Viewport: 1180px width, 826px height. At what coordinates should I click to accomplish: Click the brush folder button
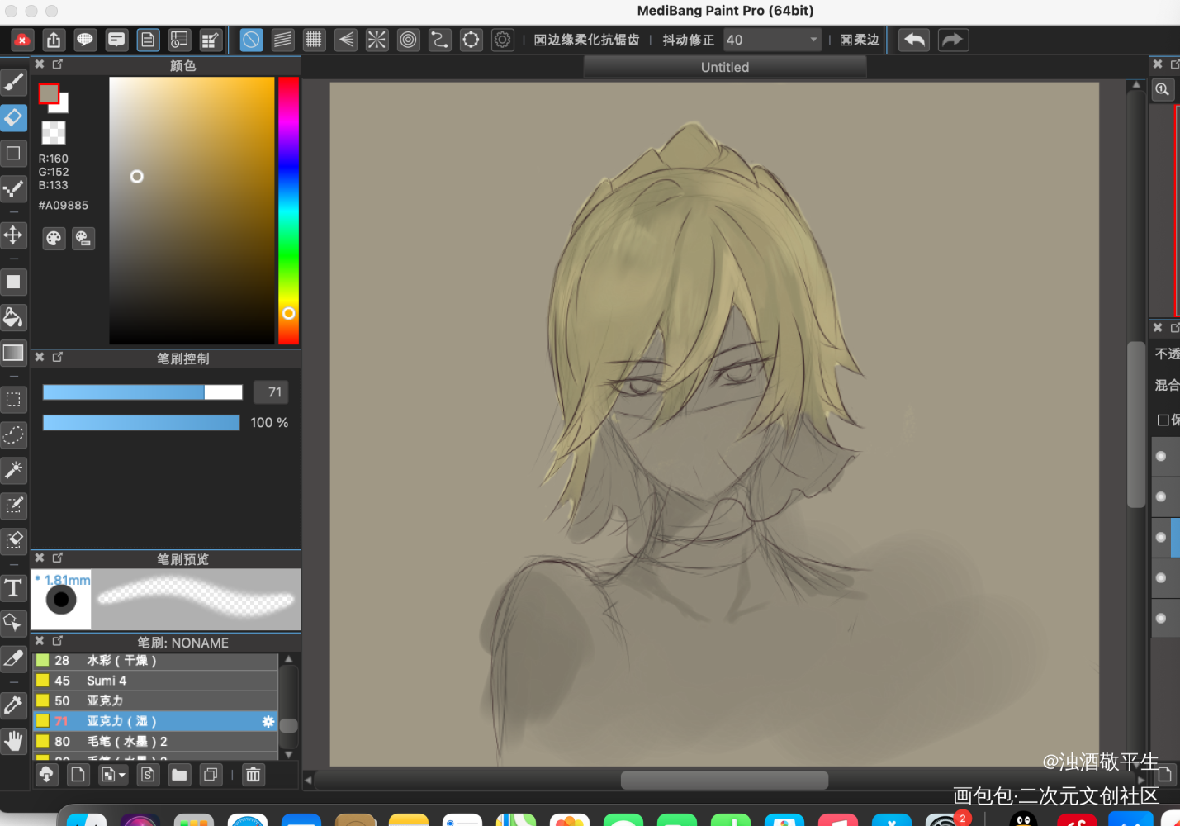point(179,775)
